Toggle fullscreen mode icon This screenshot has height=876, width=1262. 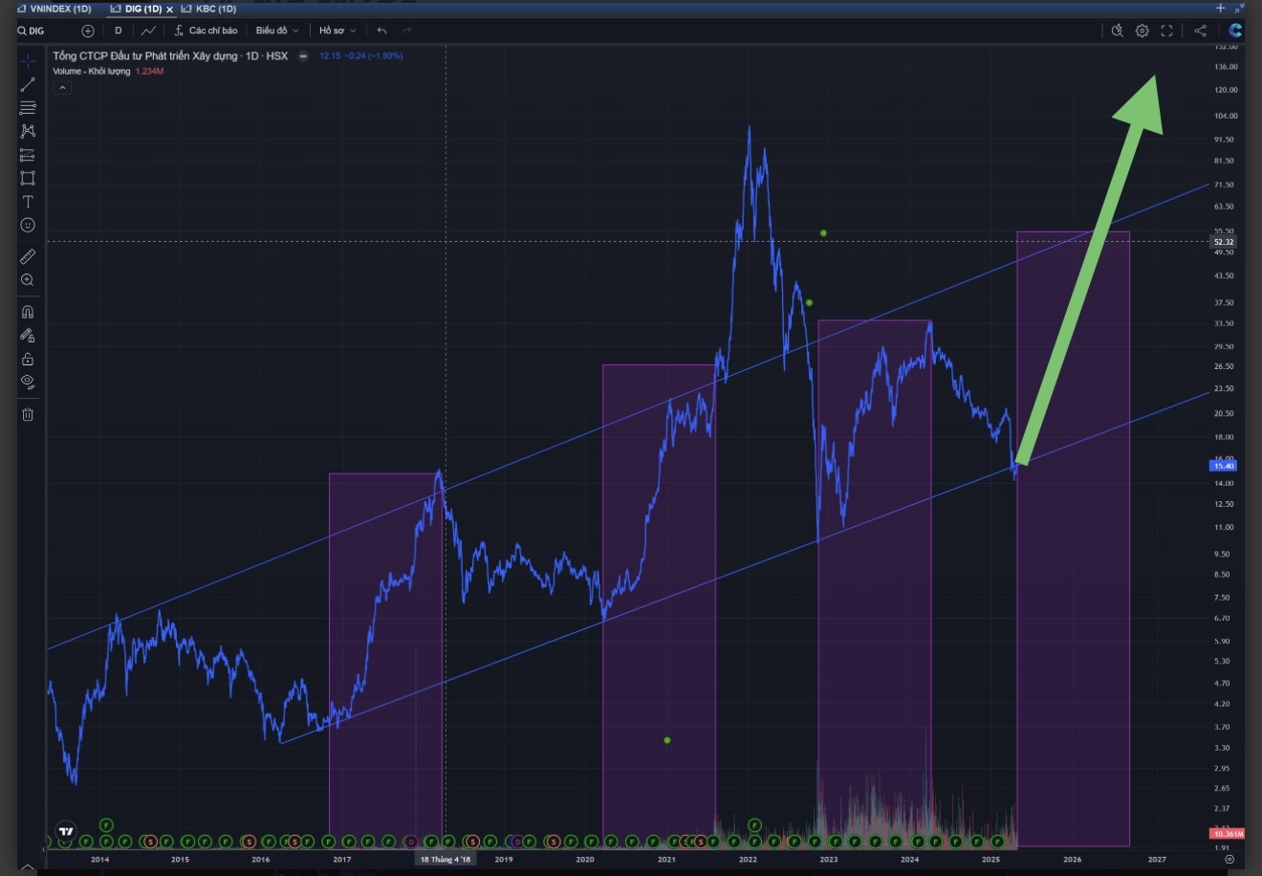(x=1166, y=31)
